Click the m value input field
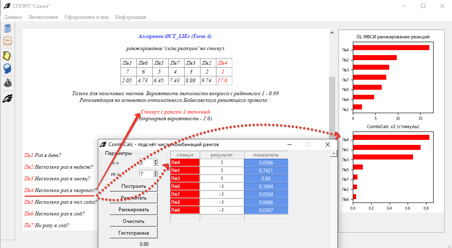The height and width of the screenshot is (248, 452). pos(146,174)
